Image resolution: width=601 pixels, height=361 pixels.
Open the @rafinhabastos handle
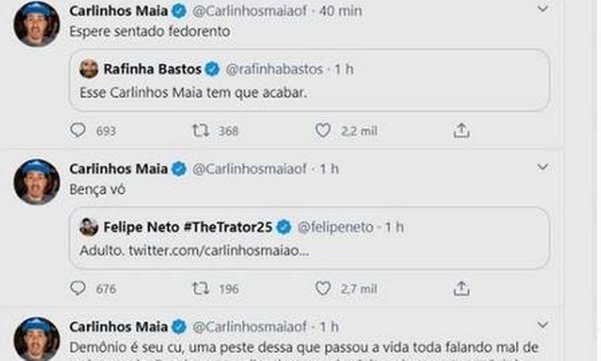tap(273, 69)
